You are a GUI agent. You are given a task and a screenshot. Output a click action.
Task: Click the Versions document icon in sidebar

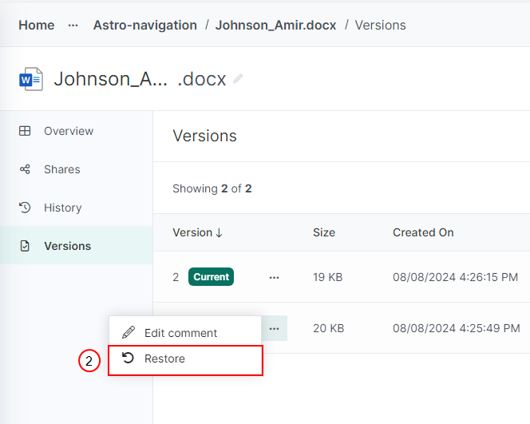25,246
